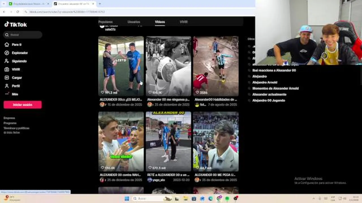Open Microsoft Edge from the taskbar

tap(210, 198)
